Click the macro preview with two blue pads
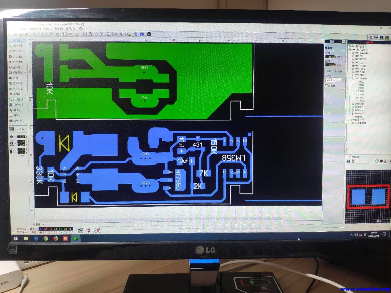This screenshot has height=293, width=391. tap(368, 196)
